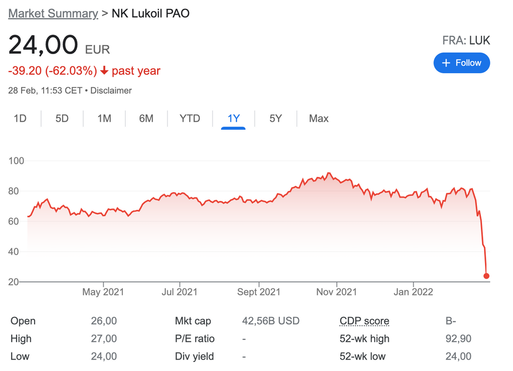Click the Mkt cap value 42,56B USD
This screenshot has height=371, width=513.
[x=271, y=321]
